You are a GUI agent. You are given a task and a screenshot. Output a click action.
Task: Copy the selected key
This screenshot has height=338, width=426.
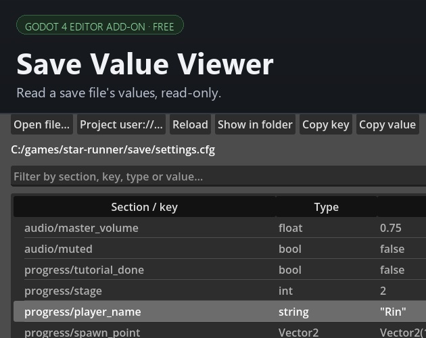326,124
